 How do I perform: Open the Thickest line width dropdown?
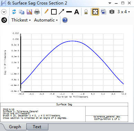pos(21,20)
